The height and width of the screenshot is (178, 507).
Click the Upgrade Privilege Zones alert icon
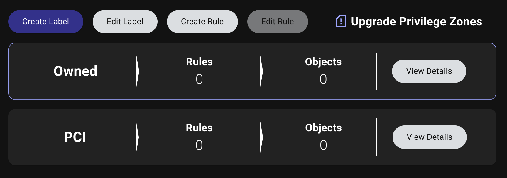tap(341, 21)
